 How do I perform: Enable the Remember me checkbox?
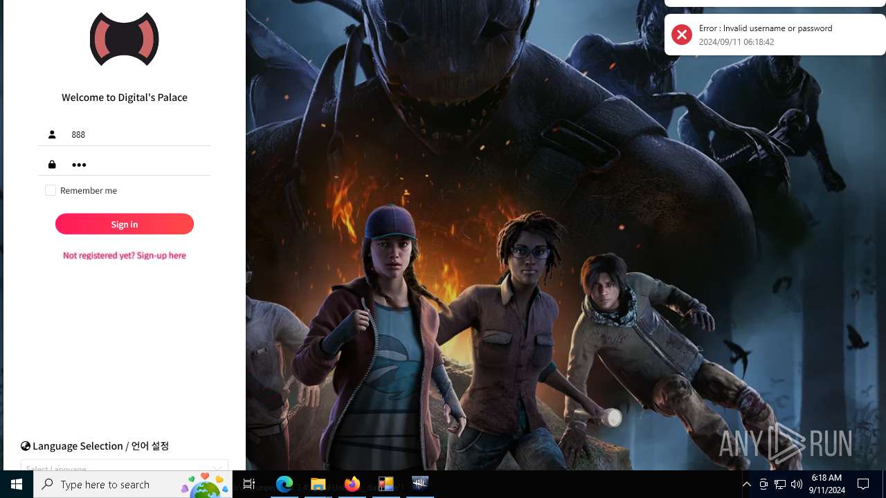51,190
